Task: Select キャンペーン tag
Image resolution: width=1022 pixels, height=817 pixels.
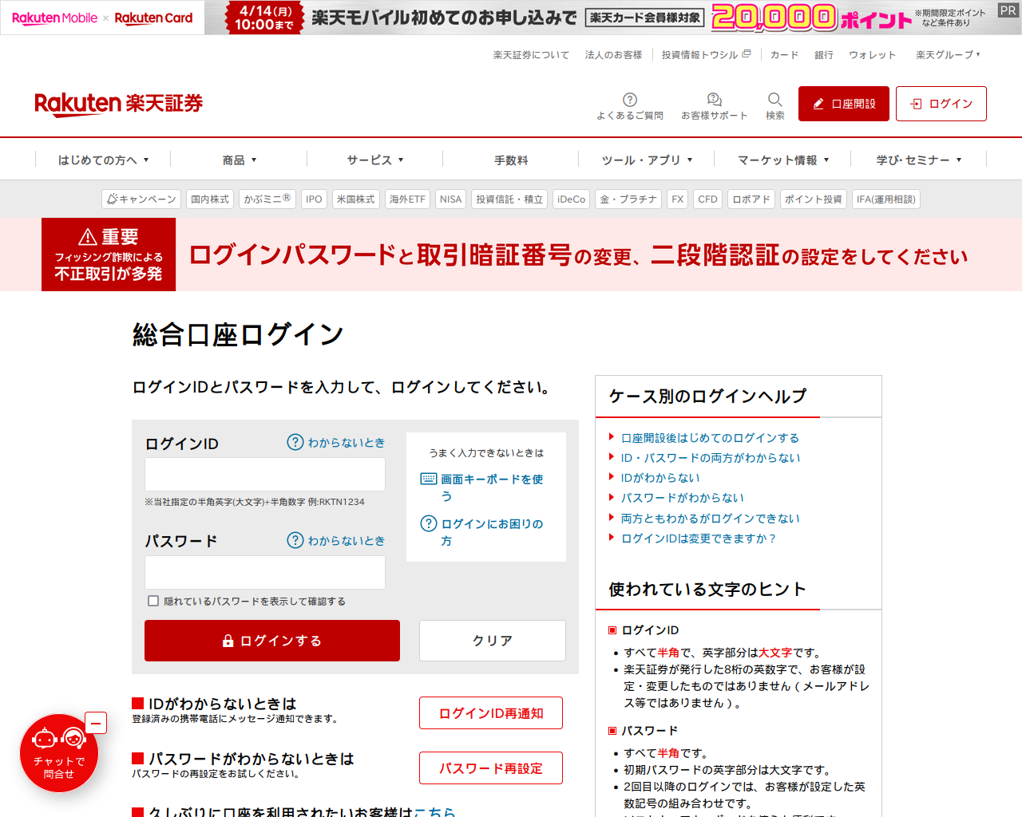Action: coord(141,199)
